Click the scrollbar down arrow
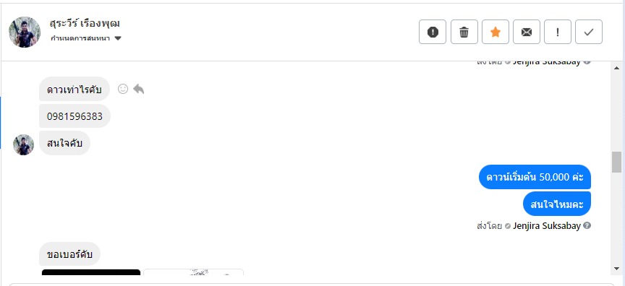This screenshot has height=286, width=625. point(616,269)
